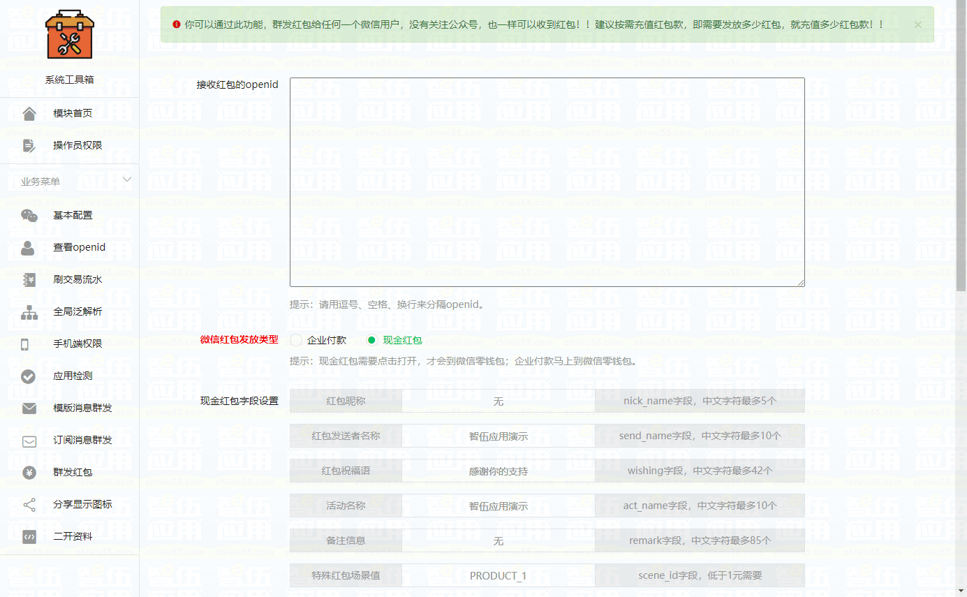Click the page vertical scrollbar
Image resolution: width=967 pixels, height=597 pixels.
(x=961, y=147)
